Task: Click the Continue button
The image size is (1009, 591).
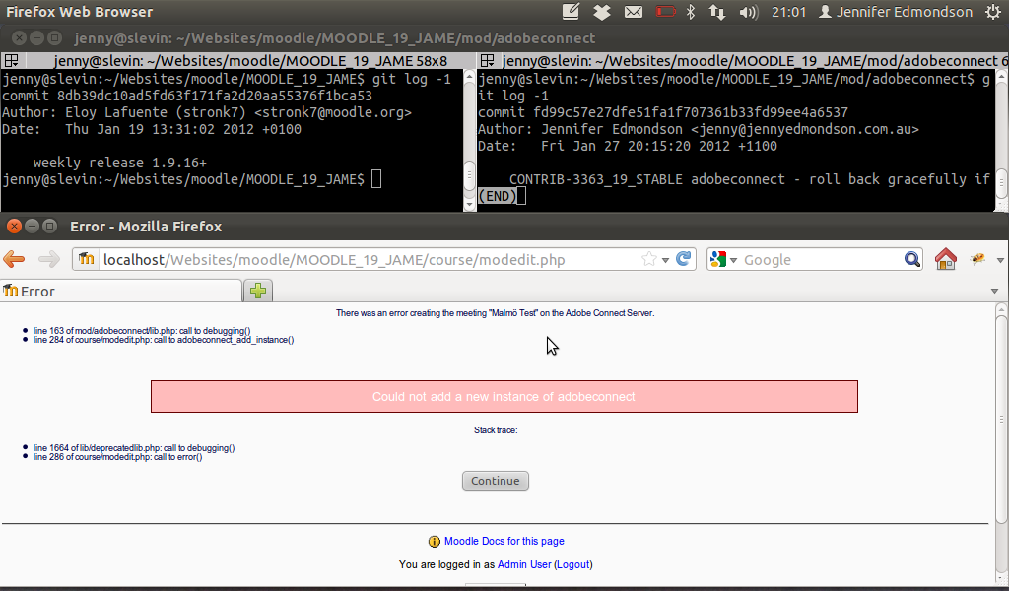Action: [x=495, y=481]
